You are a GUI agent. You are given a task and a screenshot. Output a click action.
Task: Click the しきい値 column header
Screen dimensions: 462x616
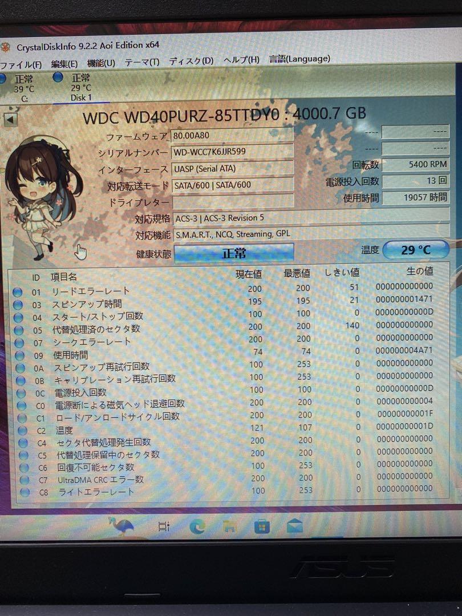[x=342, y=272]
